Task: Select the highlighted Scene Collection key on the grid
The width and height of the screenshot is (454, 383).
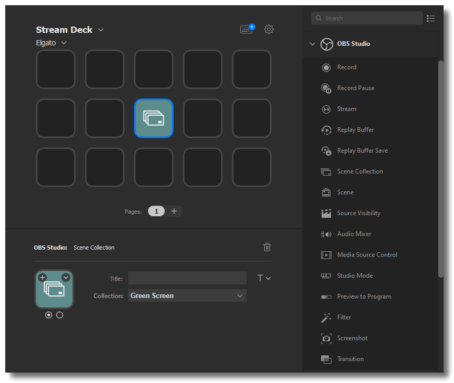Action: point(154,118)
